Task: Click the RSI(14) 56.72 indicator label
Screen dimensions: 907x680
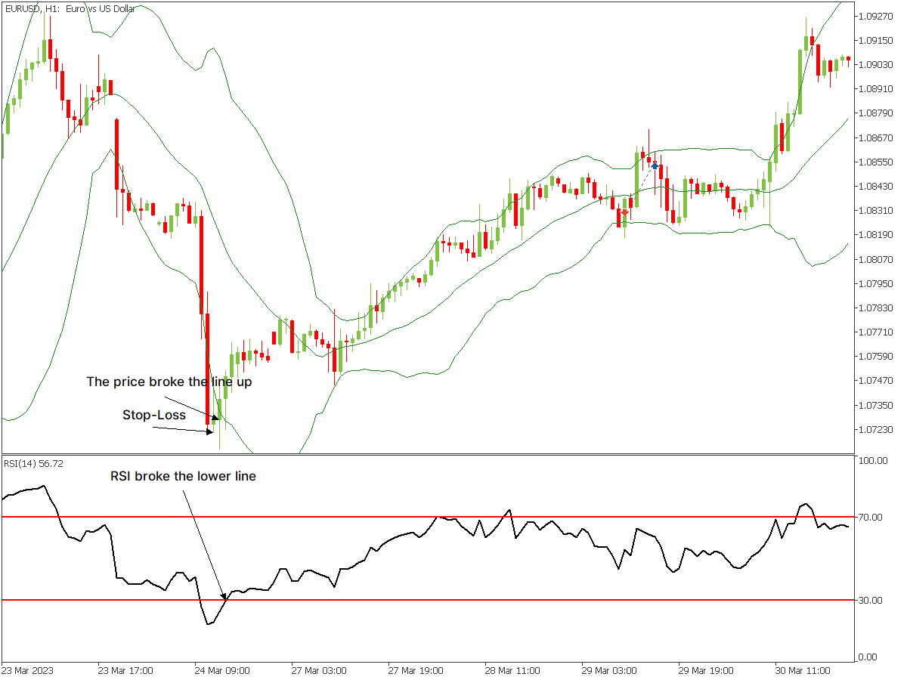Action: (x=33, y=463)
